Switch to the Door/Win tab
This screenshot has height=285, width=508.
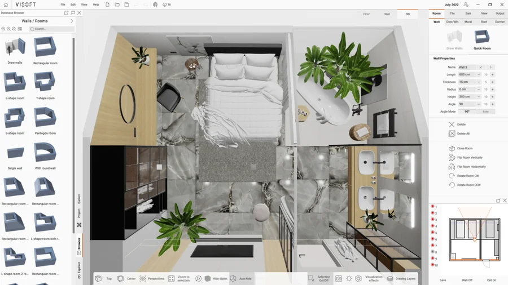pos(452,22)
